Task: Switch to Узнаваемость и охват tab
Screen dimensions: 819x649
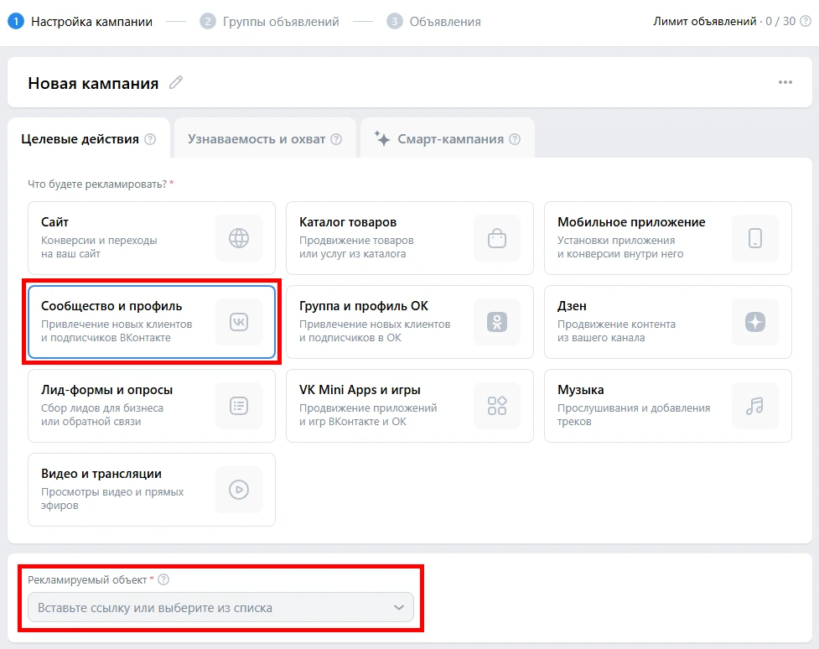Action: [x=256, y=139]
